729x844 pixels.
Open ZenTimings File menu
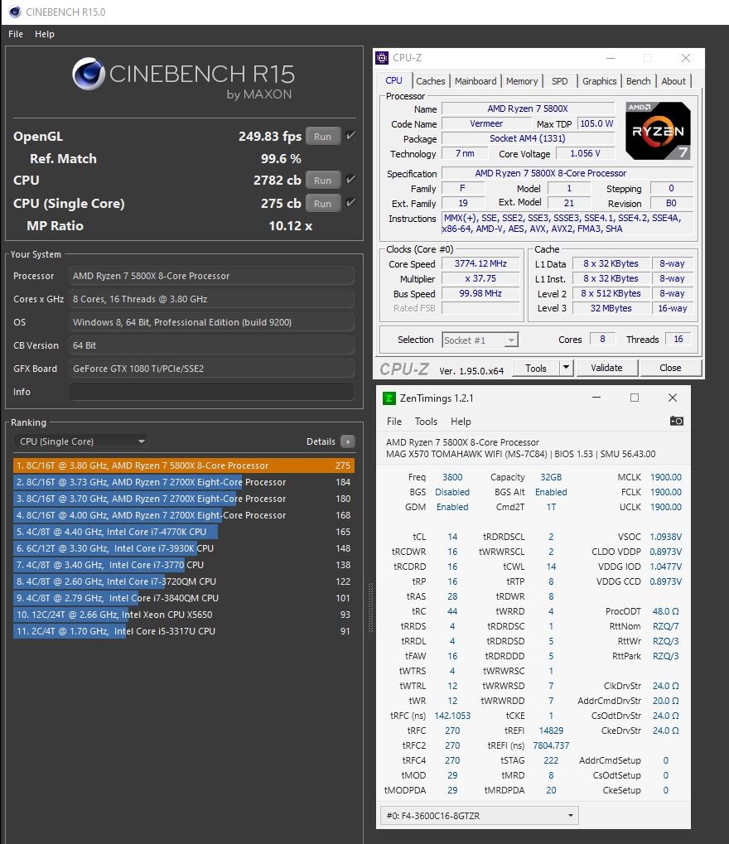394,422
